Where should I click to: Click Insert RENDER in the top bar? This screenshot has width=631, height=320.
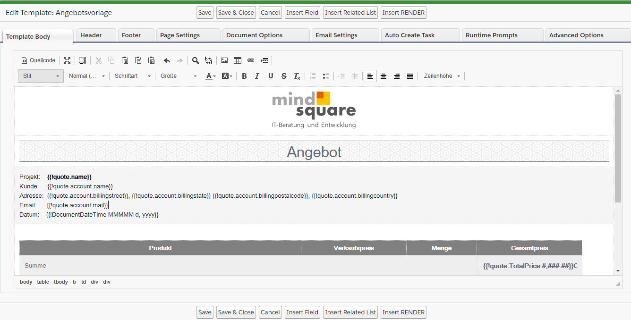(403, 13)
